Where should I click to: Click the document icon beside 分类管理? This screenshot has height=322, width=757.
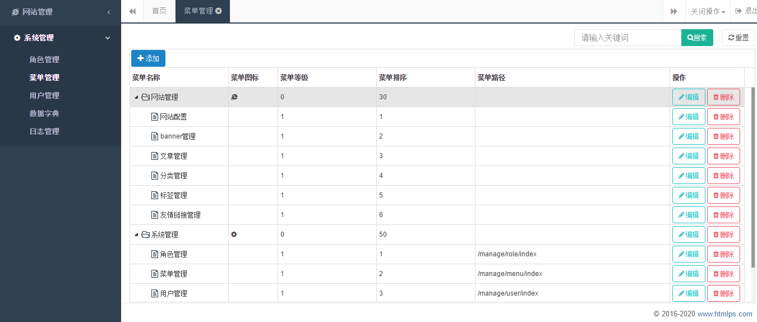coord(155,176)
